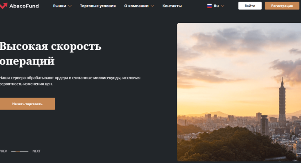Click the slide progress indicator bar
The height and width of the screenshot is (163, 301).
(20, 151)
